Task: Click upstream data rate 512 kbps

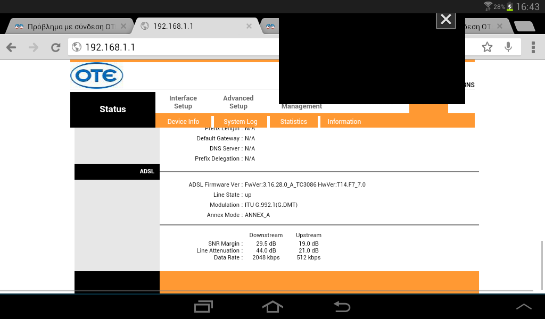Action: coord(308,257)
